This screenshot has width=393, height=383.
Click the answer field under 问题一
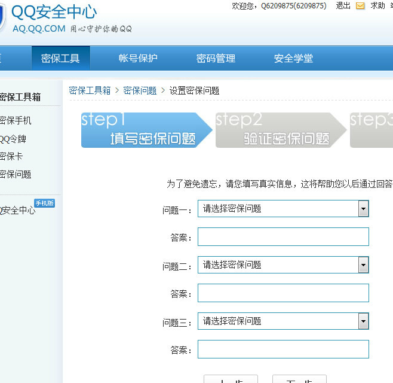pyautogui.click(x=283, y=236)
